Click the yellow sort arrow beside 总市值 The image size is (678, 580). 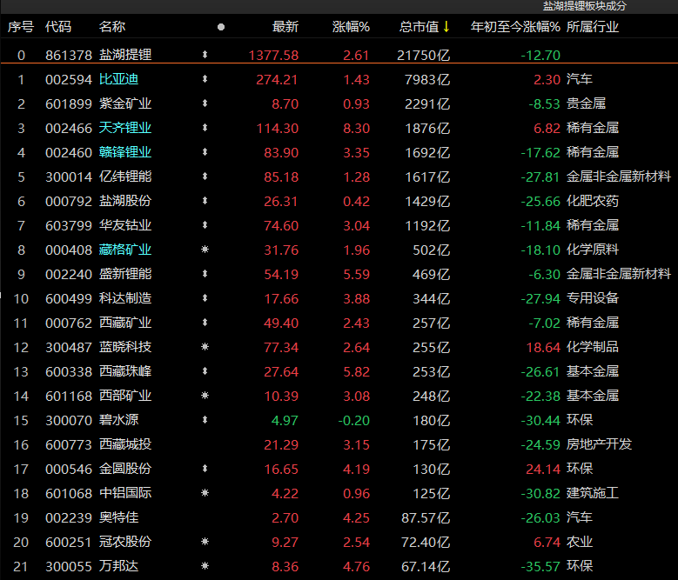point(446,27)
